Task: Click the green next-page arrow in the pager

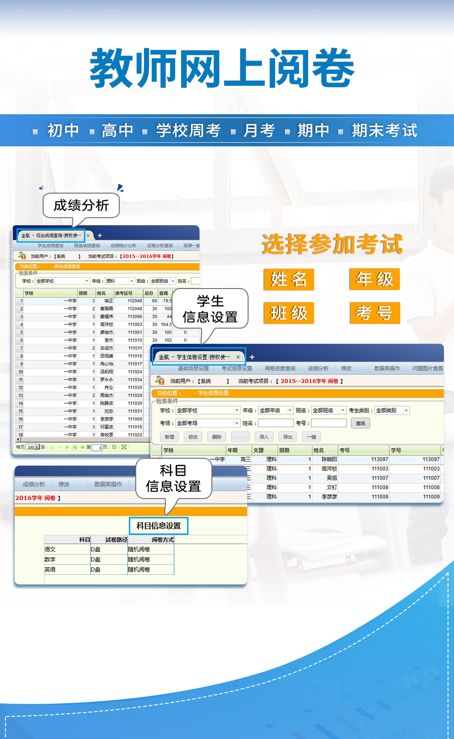Action: tap(67, 447)
